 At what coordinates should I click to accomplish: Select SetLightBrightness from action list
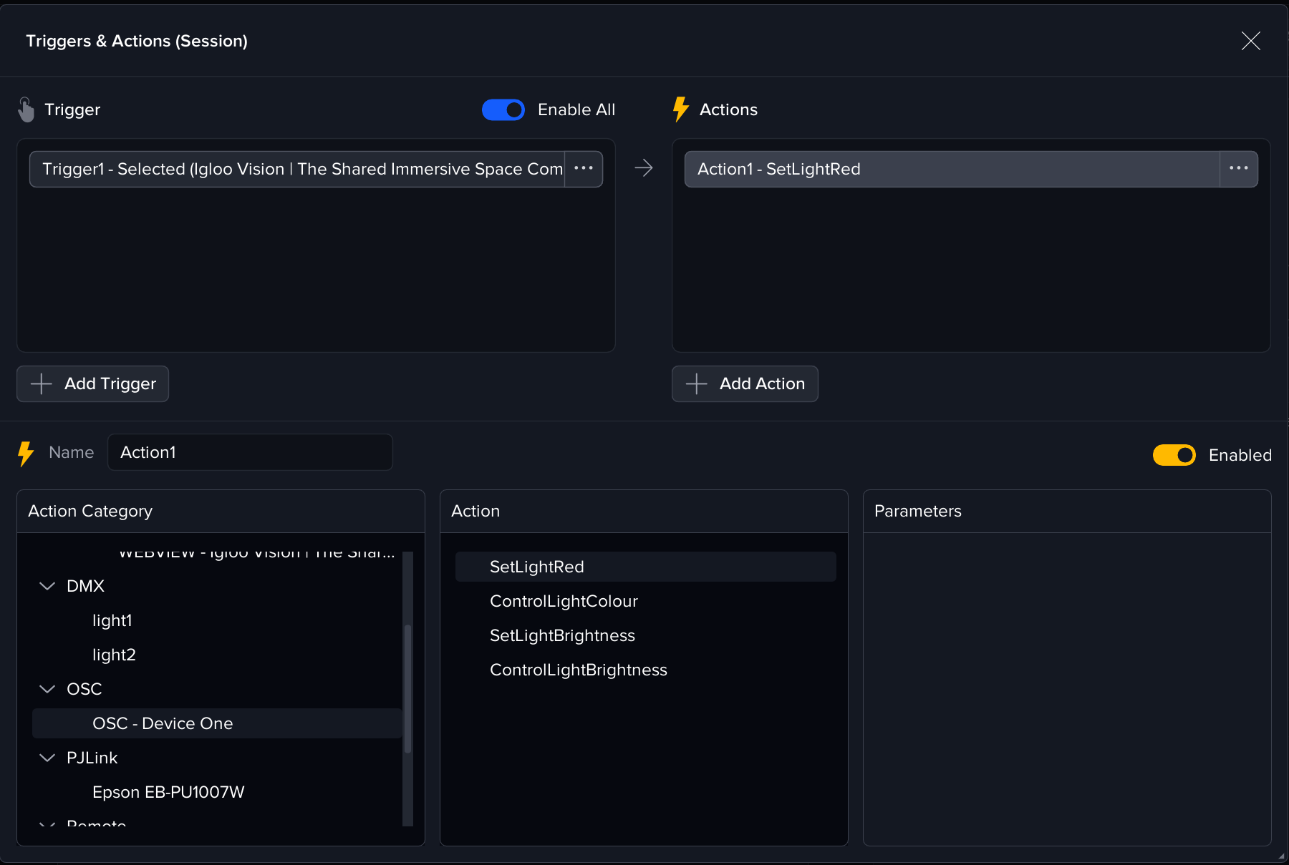click(562, 635)
